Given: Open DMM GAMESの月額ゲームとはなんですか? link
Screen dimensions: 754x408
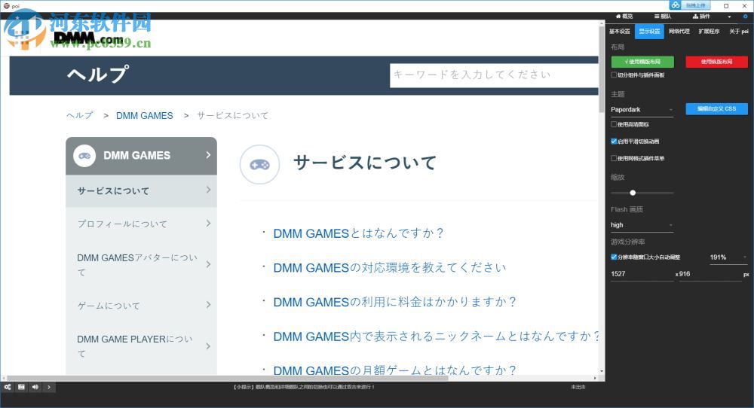Looking at the screenshot, I should click(395, 370).
